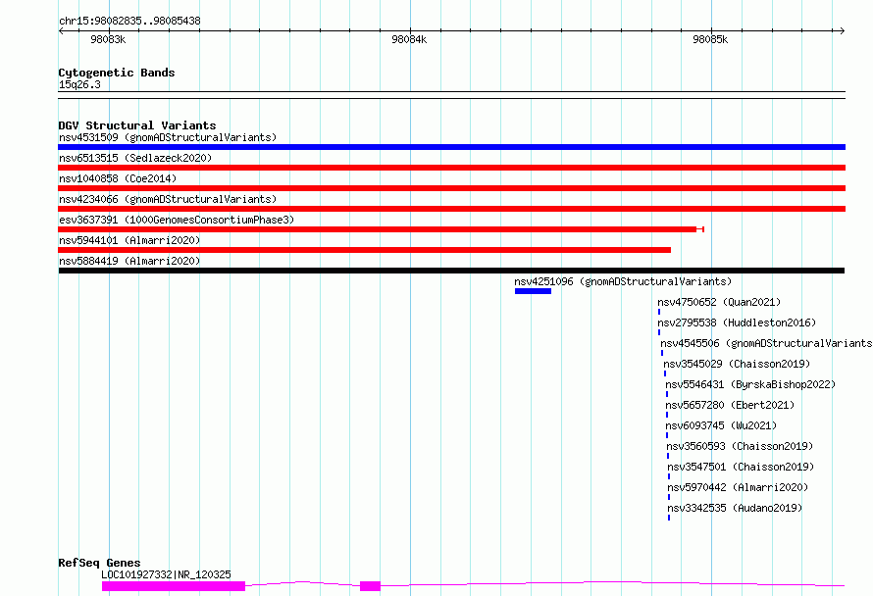Open the nsv4251096 (gnomADStructuralVariants) label
Screen dimensions: 873x596
623,281
